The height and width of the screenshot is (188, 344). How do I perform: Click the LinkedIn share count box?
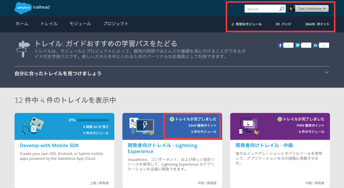pyautogui.click(x=324, y=45)
